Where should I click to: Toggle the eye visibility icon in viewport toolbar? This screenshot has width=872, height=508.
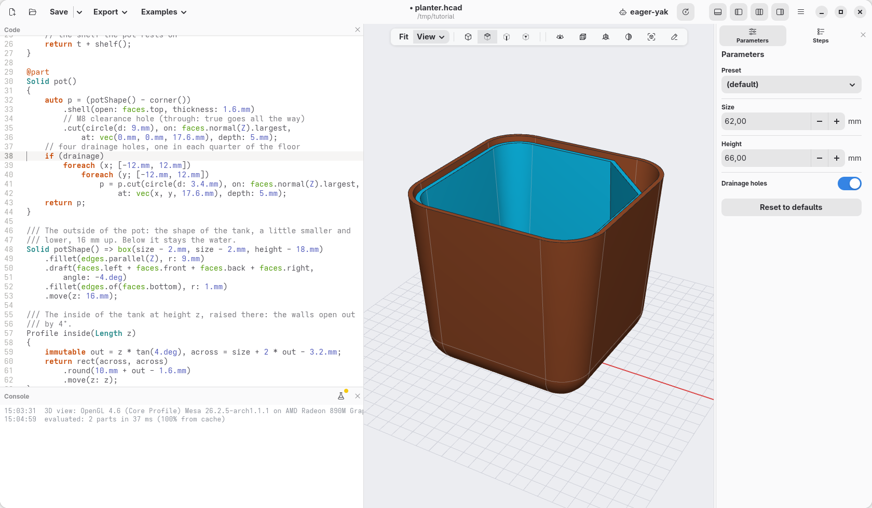pyautogui.click(x=560, y=37)
